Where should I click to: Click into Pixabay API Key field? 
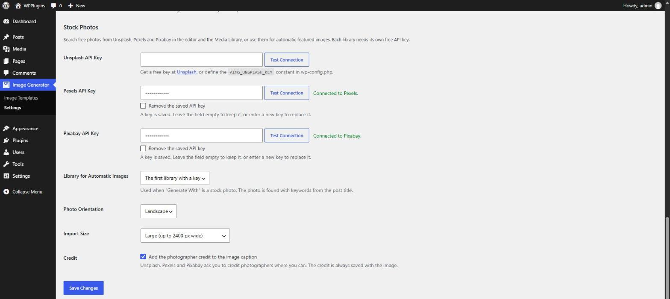202,136
